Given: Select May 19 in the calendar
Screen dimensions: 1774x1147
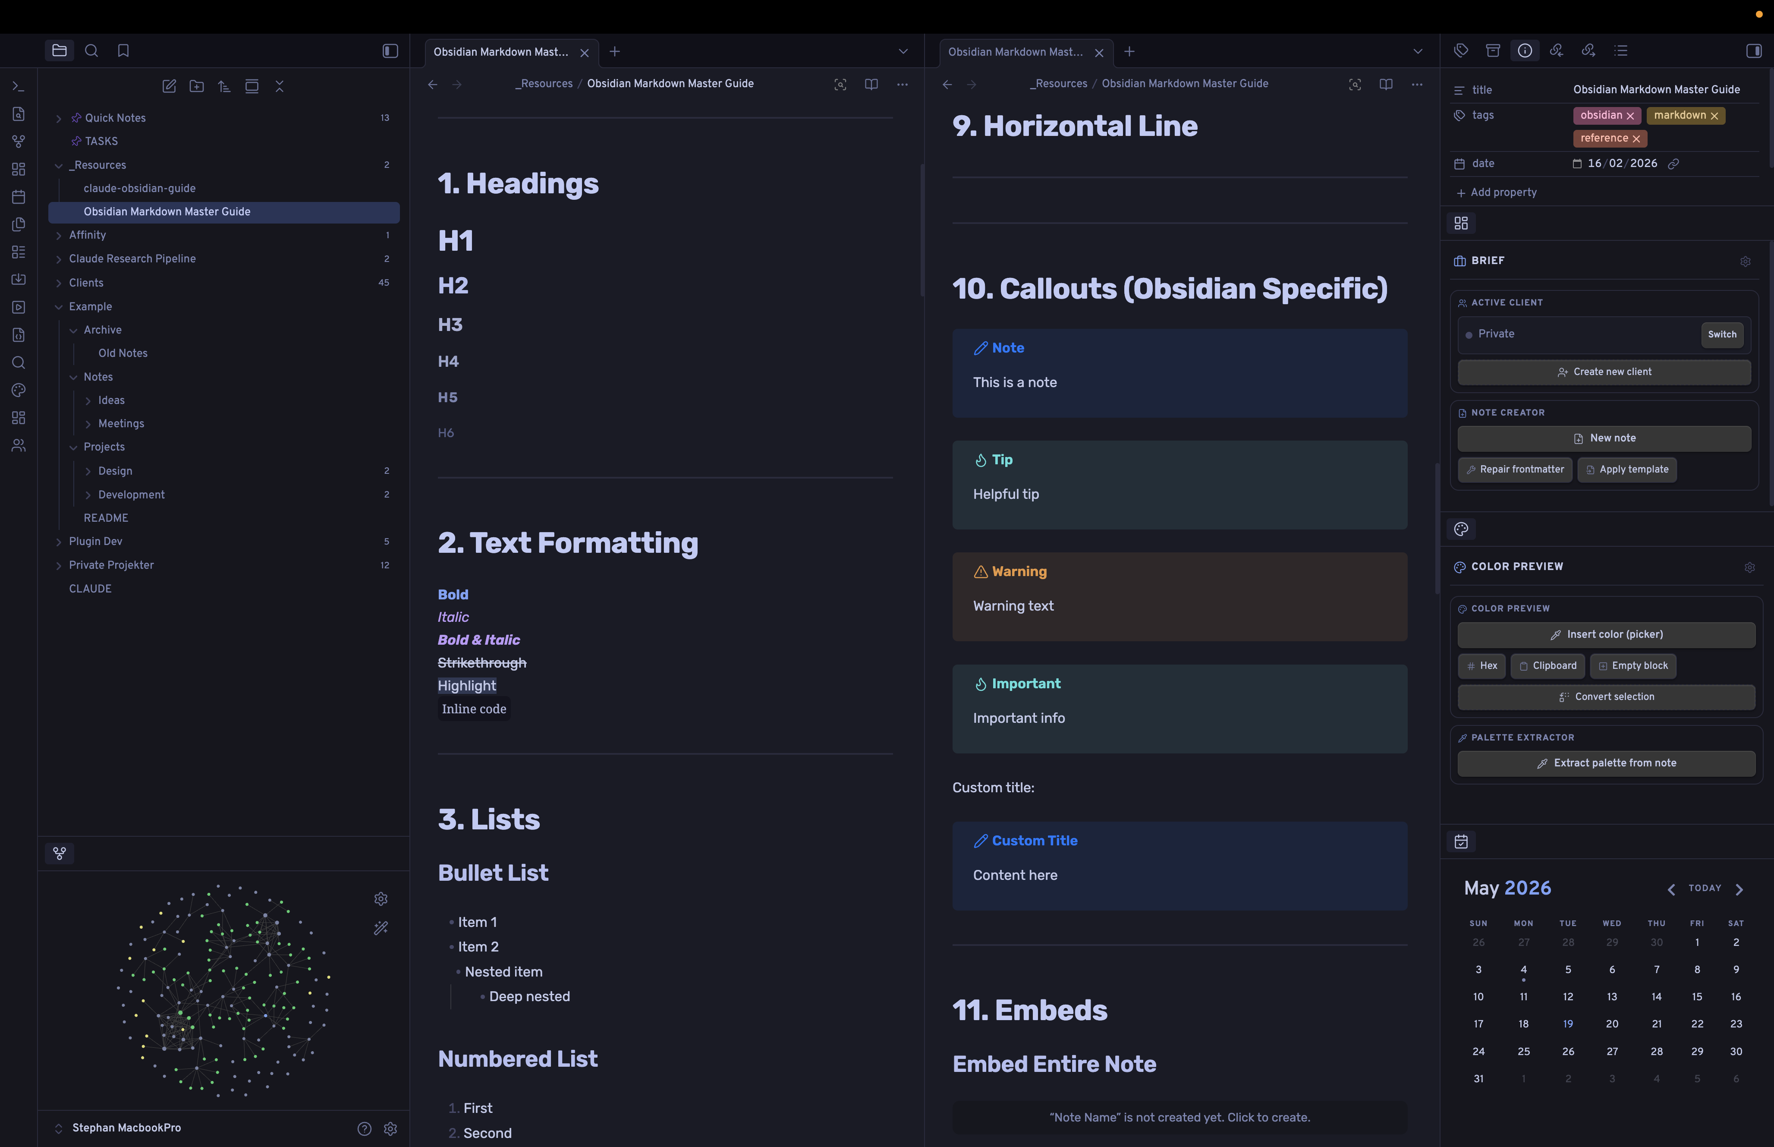Looking at the screenshot, I should (x=1568, y=1024).
